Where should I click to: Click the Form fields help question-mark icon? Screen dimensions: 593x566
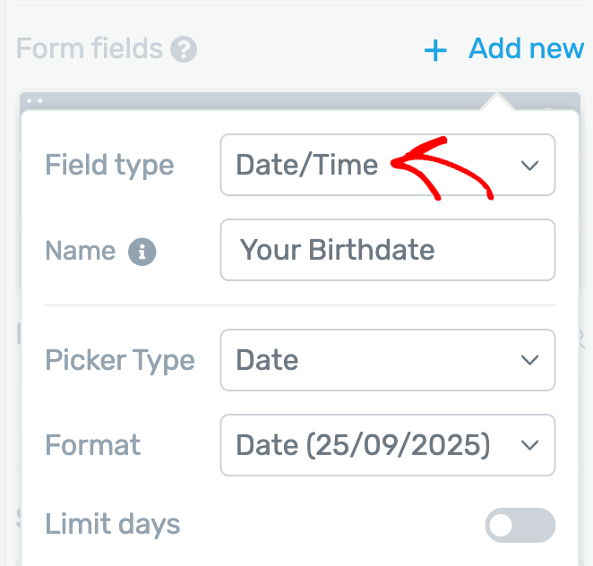185,49
